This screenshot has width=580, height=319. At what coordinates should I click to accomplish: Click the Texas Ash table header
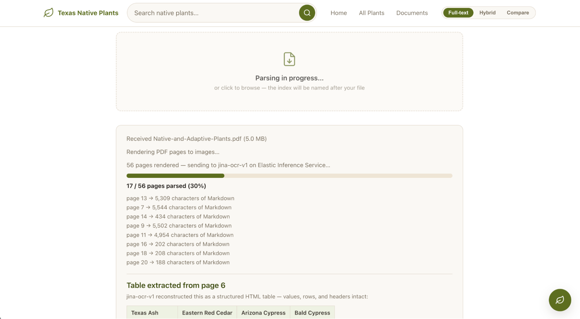152,313
